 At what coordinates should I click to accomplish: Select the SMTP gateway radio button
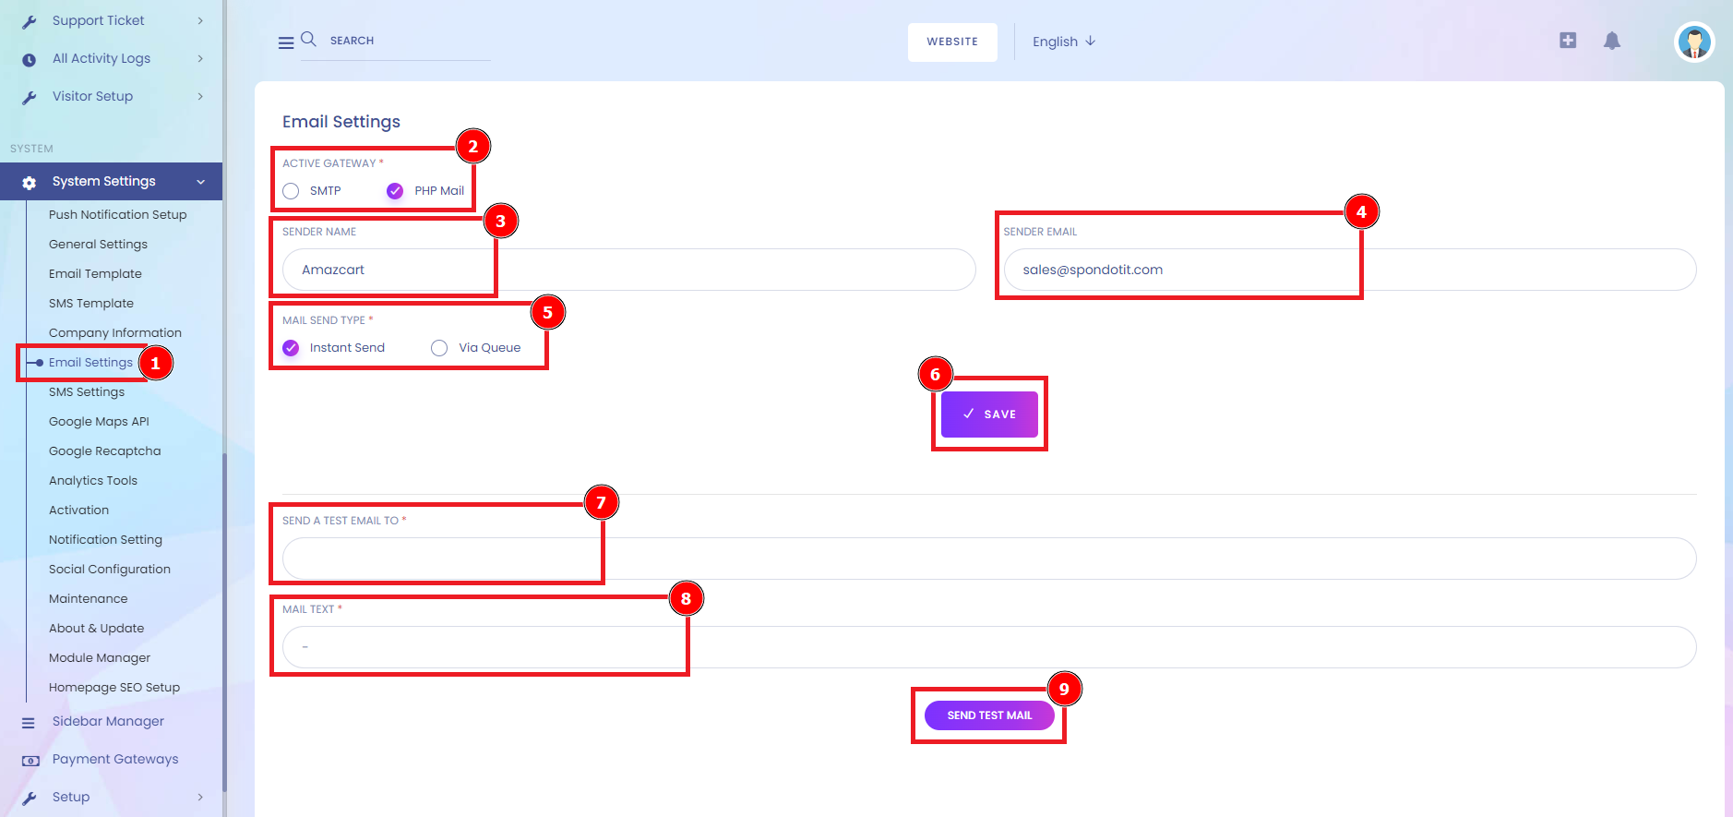coord(292,191)
